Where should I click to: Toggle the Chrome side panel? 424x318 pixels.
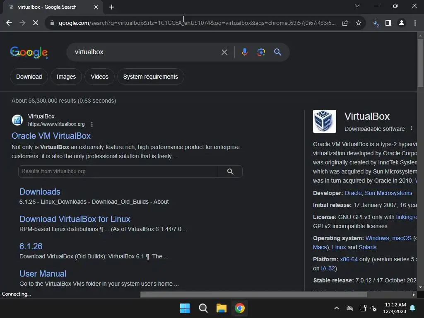[x=388, y=23]
